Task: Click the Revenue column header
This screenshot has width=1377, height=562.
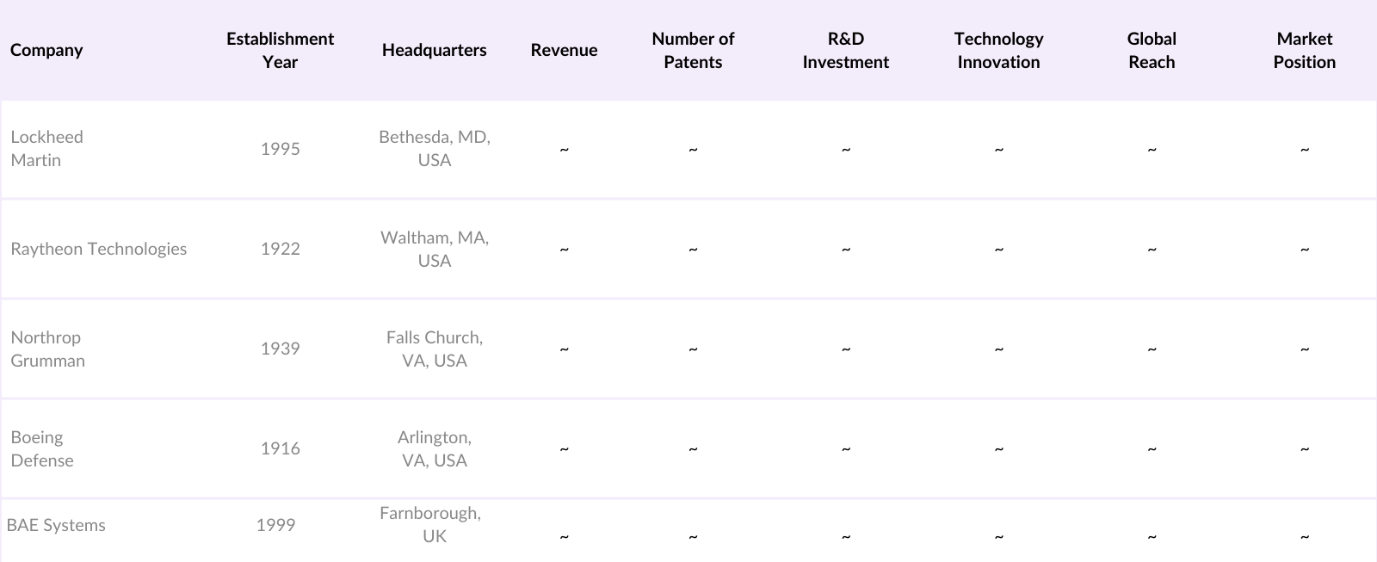Action: pyautogui.click(x=564, y=50)
